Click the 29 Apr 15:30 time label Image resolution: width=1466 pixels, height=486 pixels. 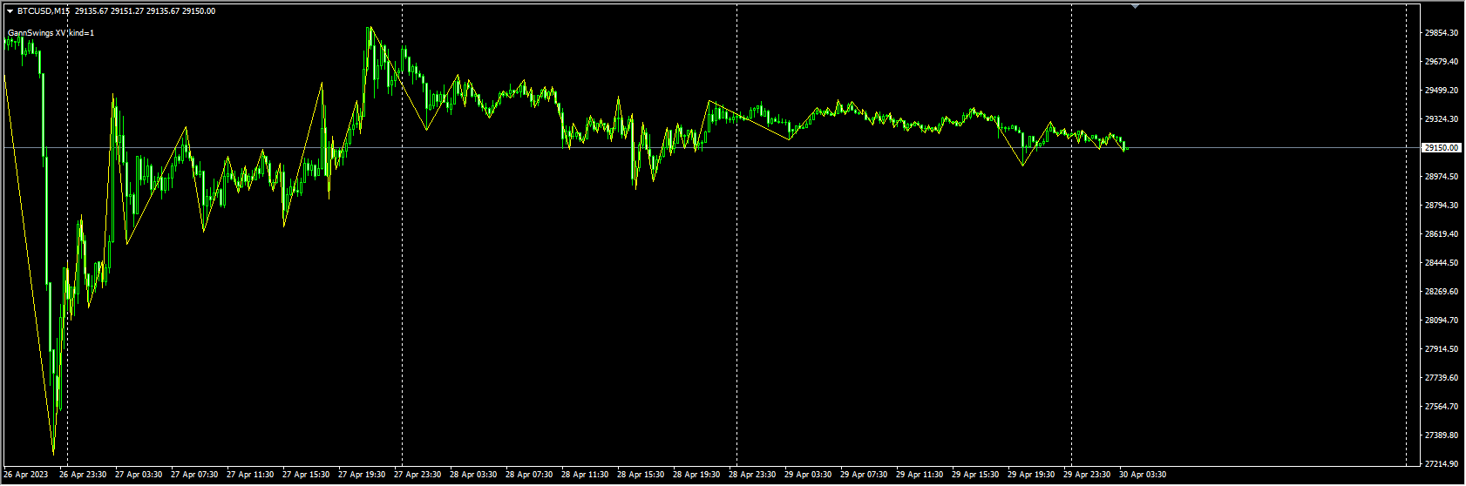tap(975, 475)
